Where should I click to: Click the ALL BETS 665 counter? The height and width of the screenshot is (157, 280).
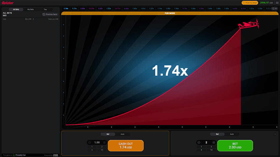(x=7, y=14)
